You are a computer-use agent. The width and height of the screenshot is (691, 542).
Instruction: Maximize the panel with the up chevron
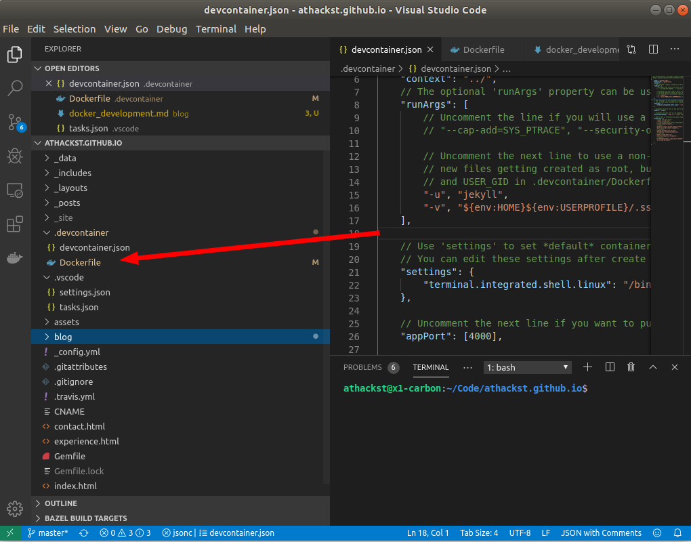(x=653, y=367)
